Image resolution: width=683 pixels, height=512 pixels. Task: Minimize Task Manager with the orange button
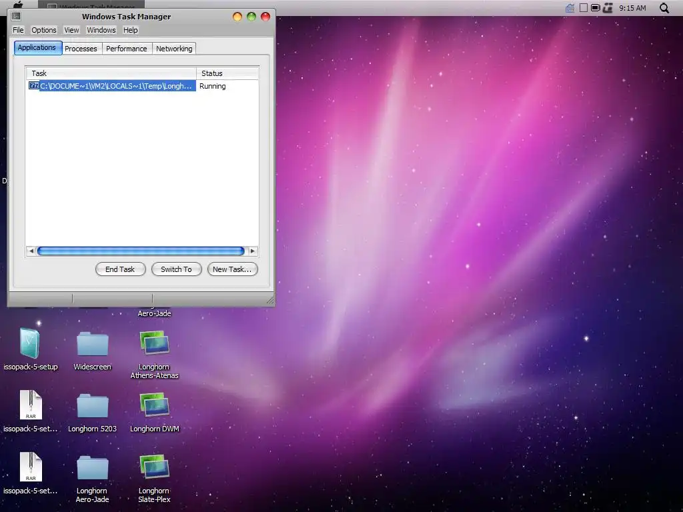click(x=237, y=17)
